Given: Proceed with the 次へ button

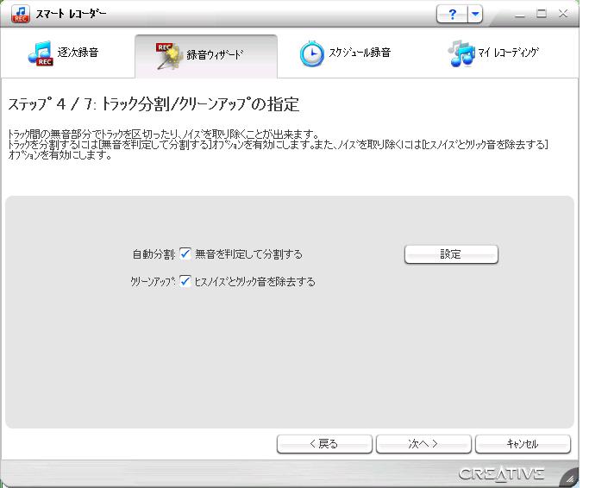Looking at the screenshot, I should click(423, 444).
